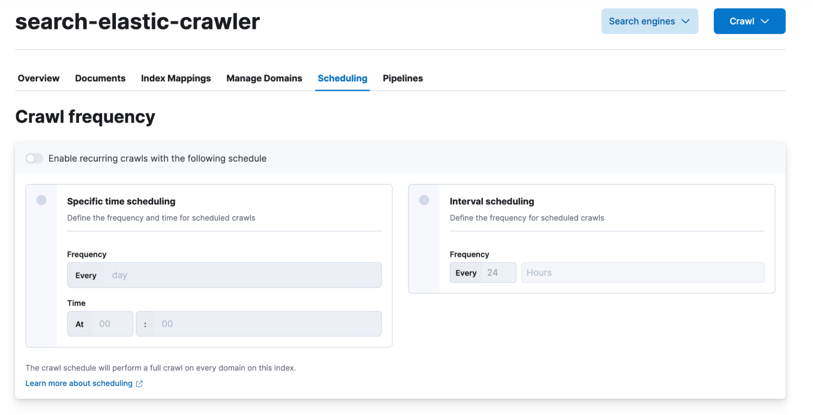Screen dimensions: 813x415
Task: Select the Scheduling tab
Action: coord(342,78)
